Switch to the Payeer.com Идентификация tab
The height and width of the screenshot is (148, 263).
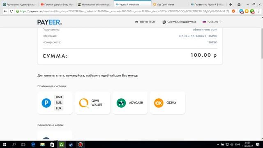pos(20,5)
